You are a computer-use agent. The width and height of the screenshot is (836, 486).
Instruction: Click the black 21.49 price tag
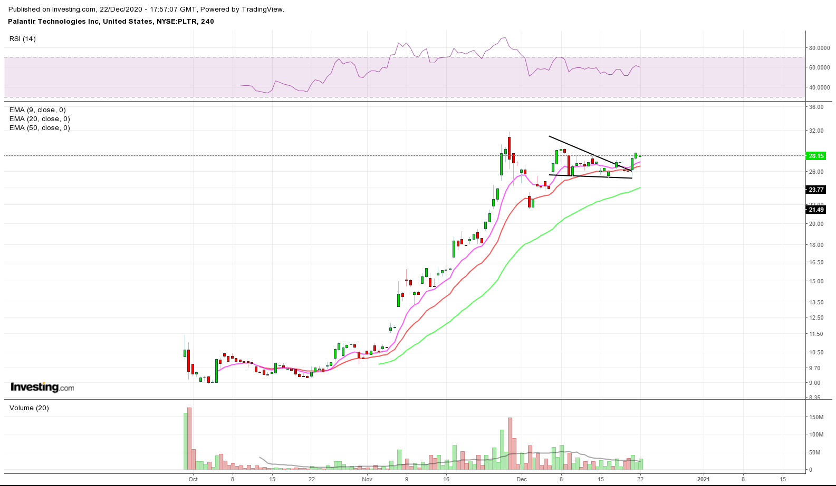(x=816, y=210)
